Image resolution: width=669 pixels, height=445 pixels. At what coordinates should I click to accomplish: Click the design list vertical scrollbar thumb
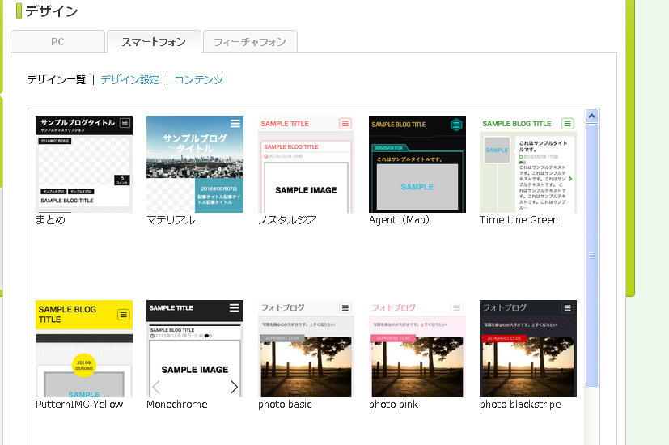pyautogui.click(x=592, y=256)
